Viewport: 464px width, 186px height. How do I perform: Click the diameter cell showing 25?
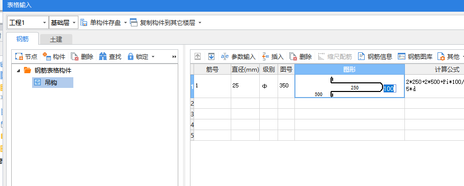[245, 86]
